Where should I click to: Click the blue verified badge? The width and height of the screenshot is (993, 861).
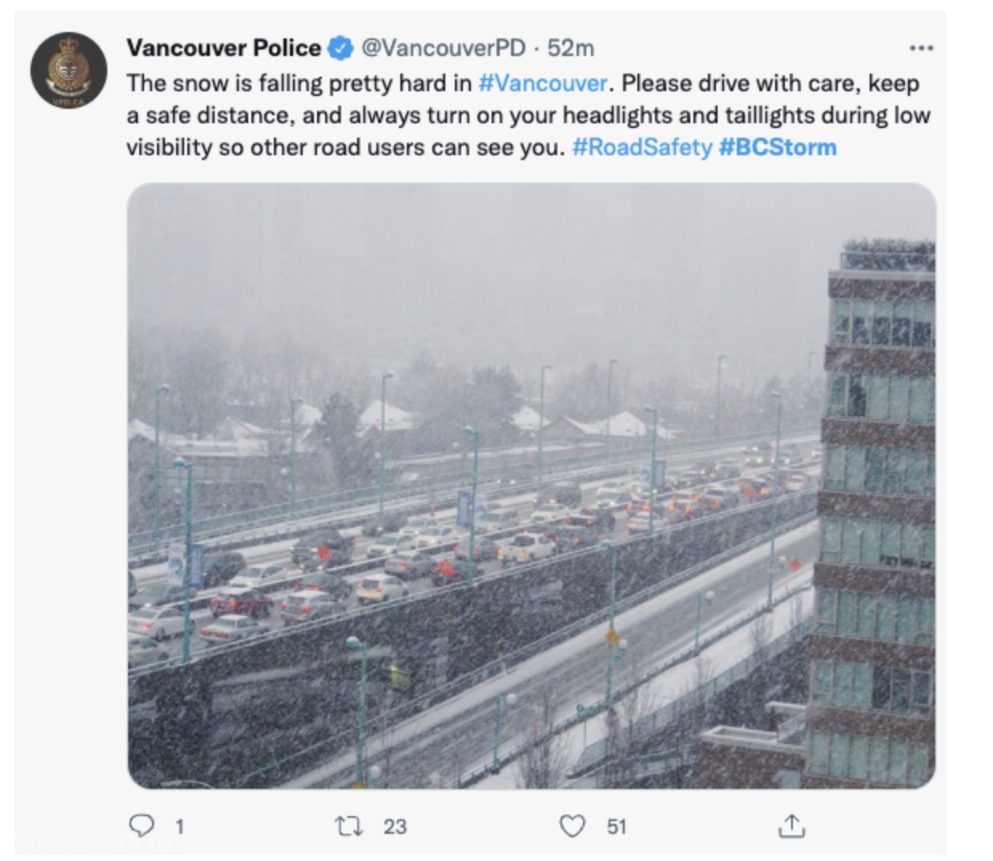[x=341, y=48]
